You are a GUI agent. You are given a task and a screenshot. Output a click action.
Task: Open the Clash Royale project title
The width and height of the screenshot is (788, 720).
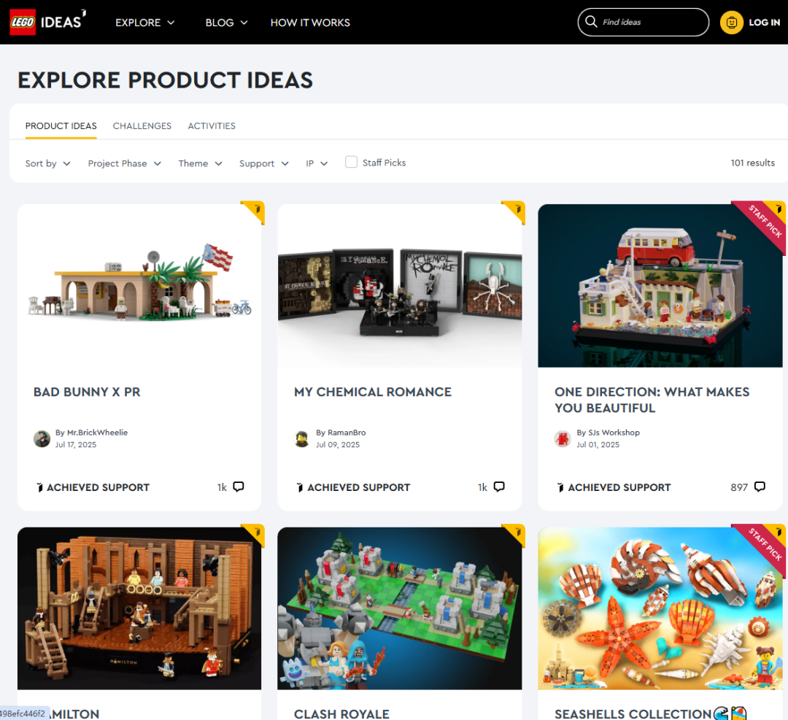point(341,714)
